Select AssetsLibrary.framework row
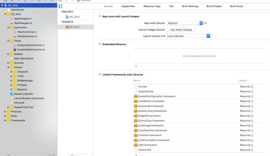The width and height of the screenshot is (270, 156). [x=199, y=111]
